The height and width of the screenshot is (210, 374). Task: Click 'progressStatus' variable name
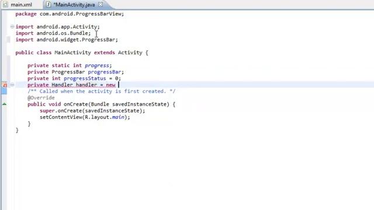(85, 78)
